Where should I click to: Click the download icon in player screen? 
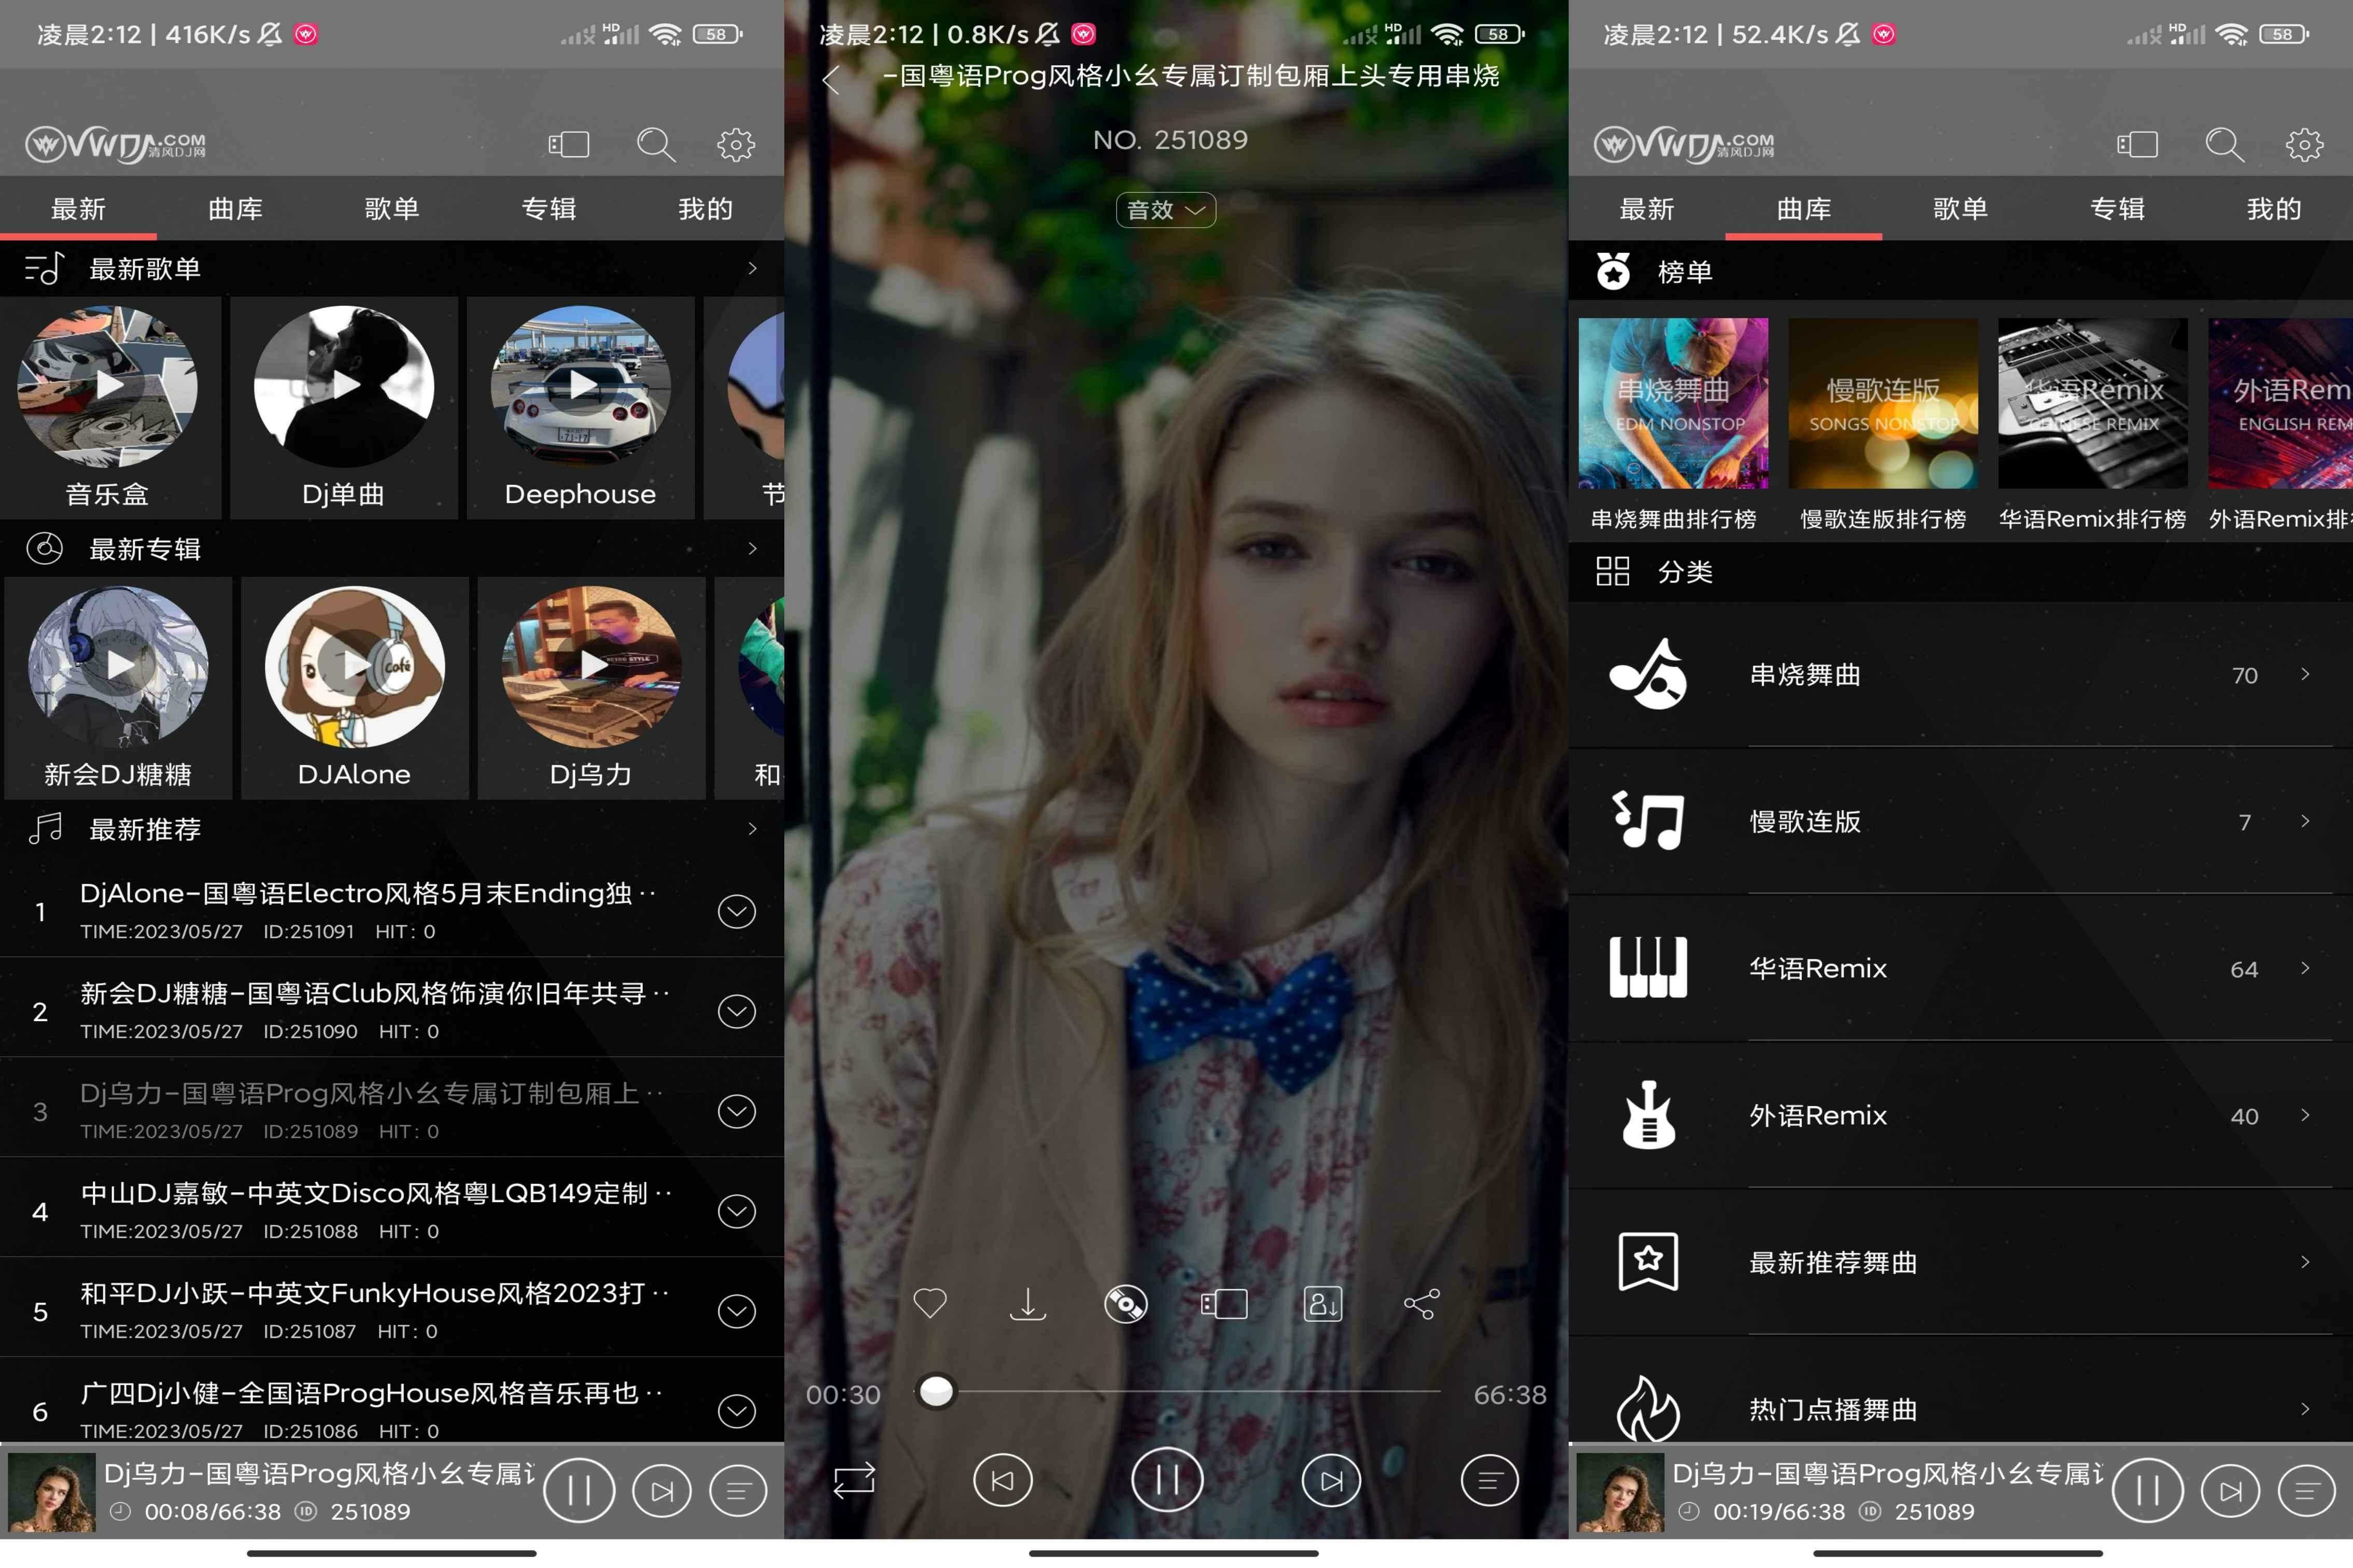1027,1303
